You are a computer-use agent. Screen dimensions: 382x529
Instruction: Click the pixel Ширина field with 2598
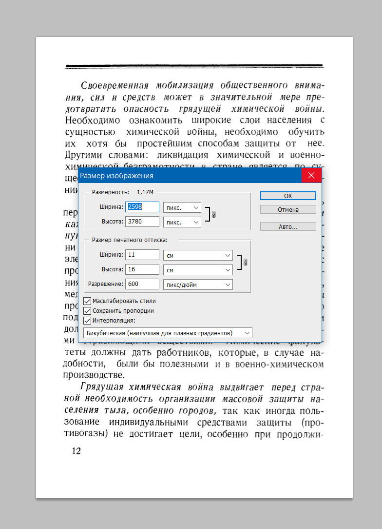pos(142,207)
